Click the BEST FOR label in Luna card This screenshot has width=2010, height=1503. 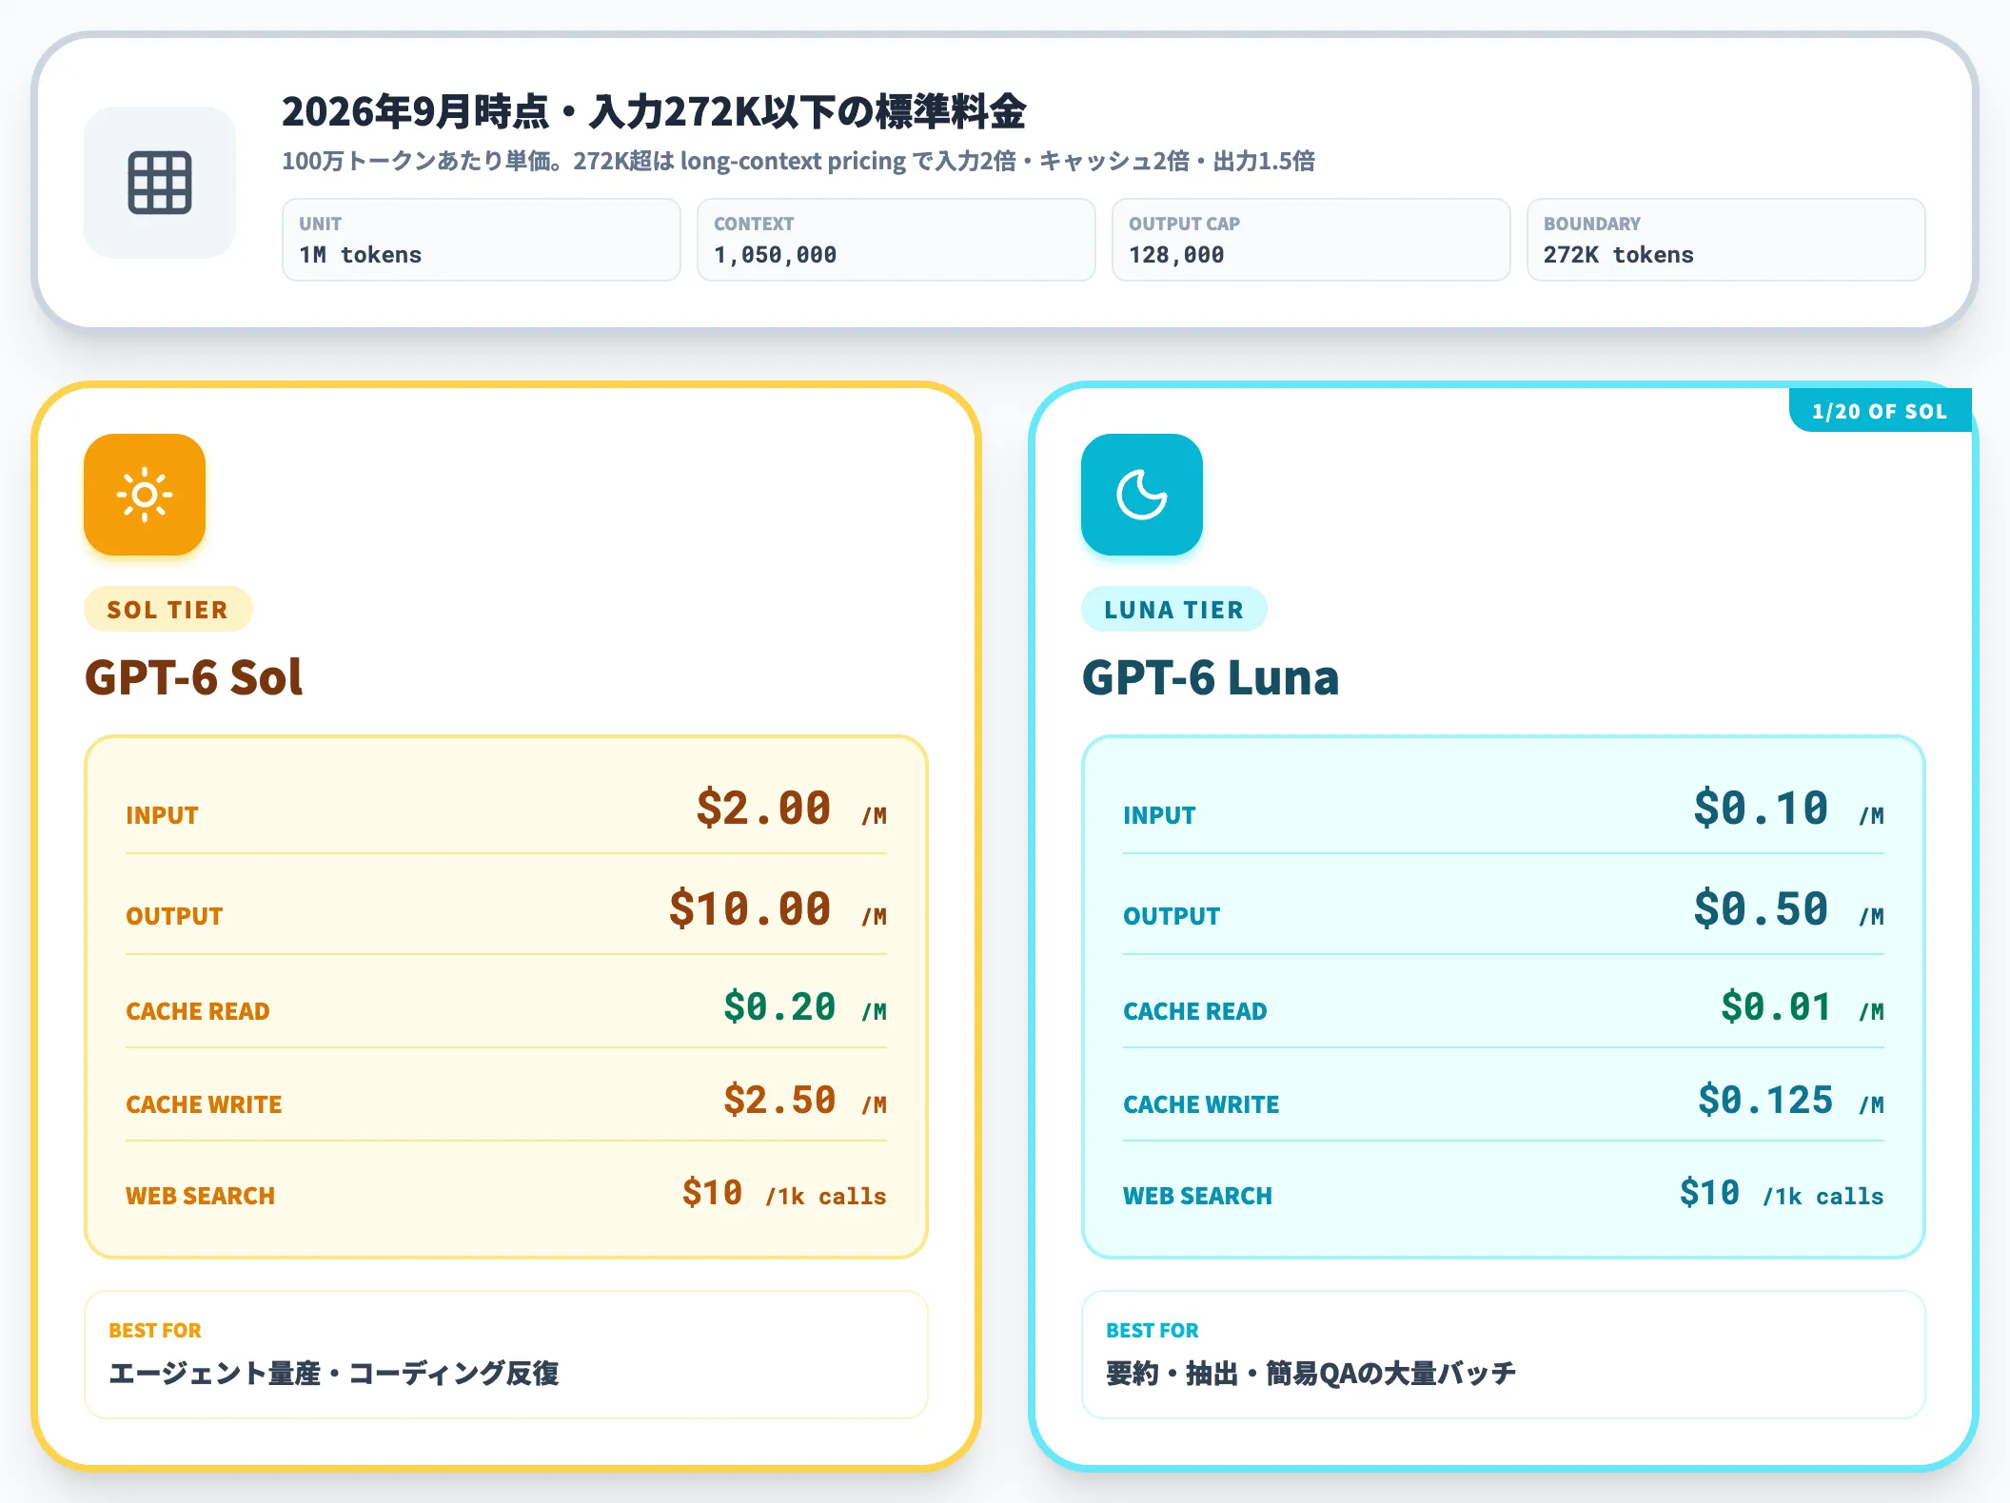(1153, 1331)
